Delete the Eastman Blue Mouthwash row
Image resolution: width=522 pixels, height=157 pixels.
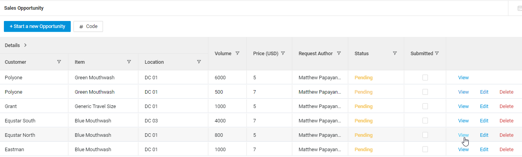tap(506, 150)
